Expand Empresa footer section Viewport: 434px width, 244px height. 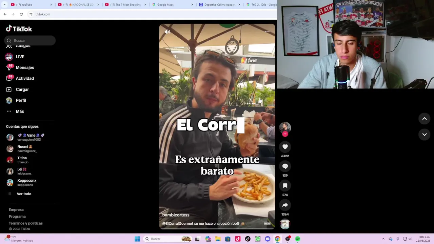(x=16, y=210)
